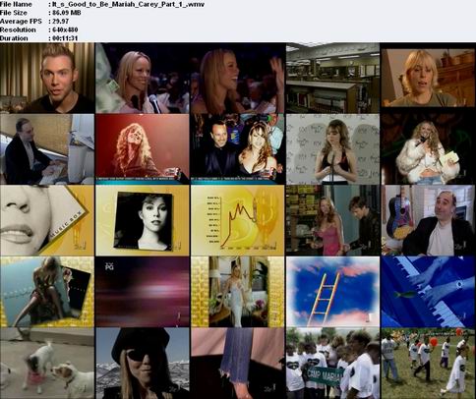Open thumbnail of woman in pink dress in store

pyautogui.click(x=332, y=220)
